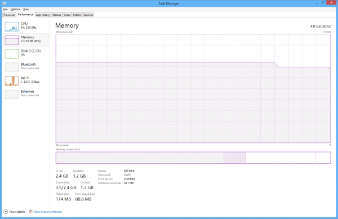
Task: Click the modified segment of memory composition
Action: [x=234, y=158]
